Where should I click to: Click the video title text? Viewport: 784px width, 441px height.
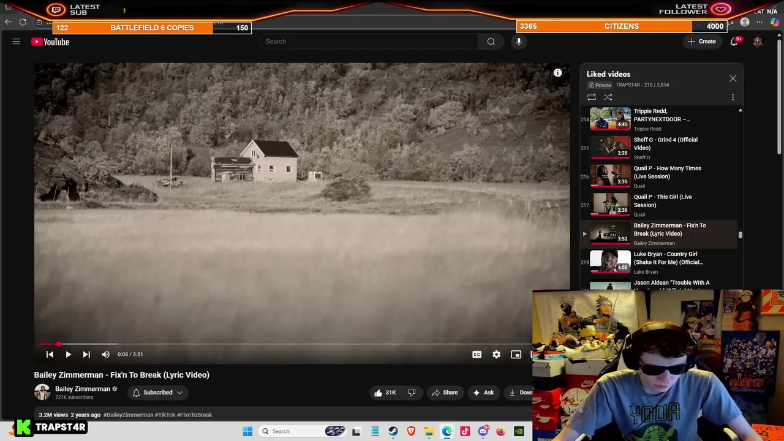click(122, 375)
